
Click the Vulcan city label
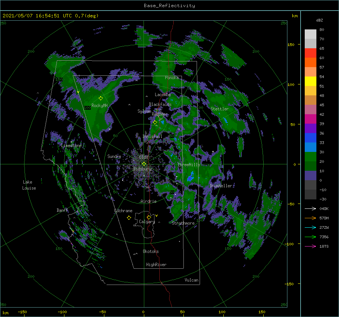click(191, 280)
